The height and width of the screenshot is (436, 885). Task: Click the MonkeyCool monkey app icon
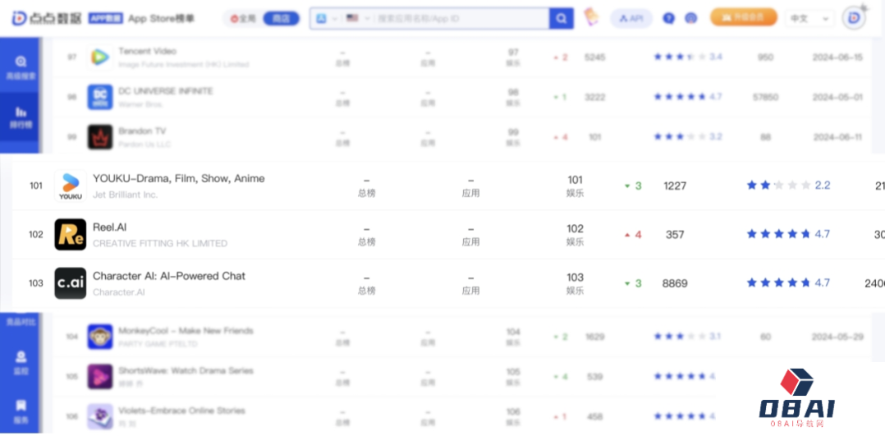(x=100, y=337)
